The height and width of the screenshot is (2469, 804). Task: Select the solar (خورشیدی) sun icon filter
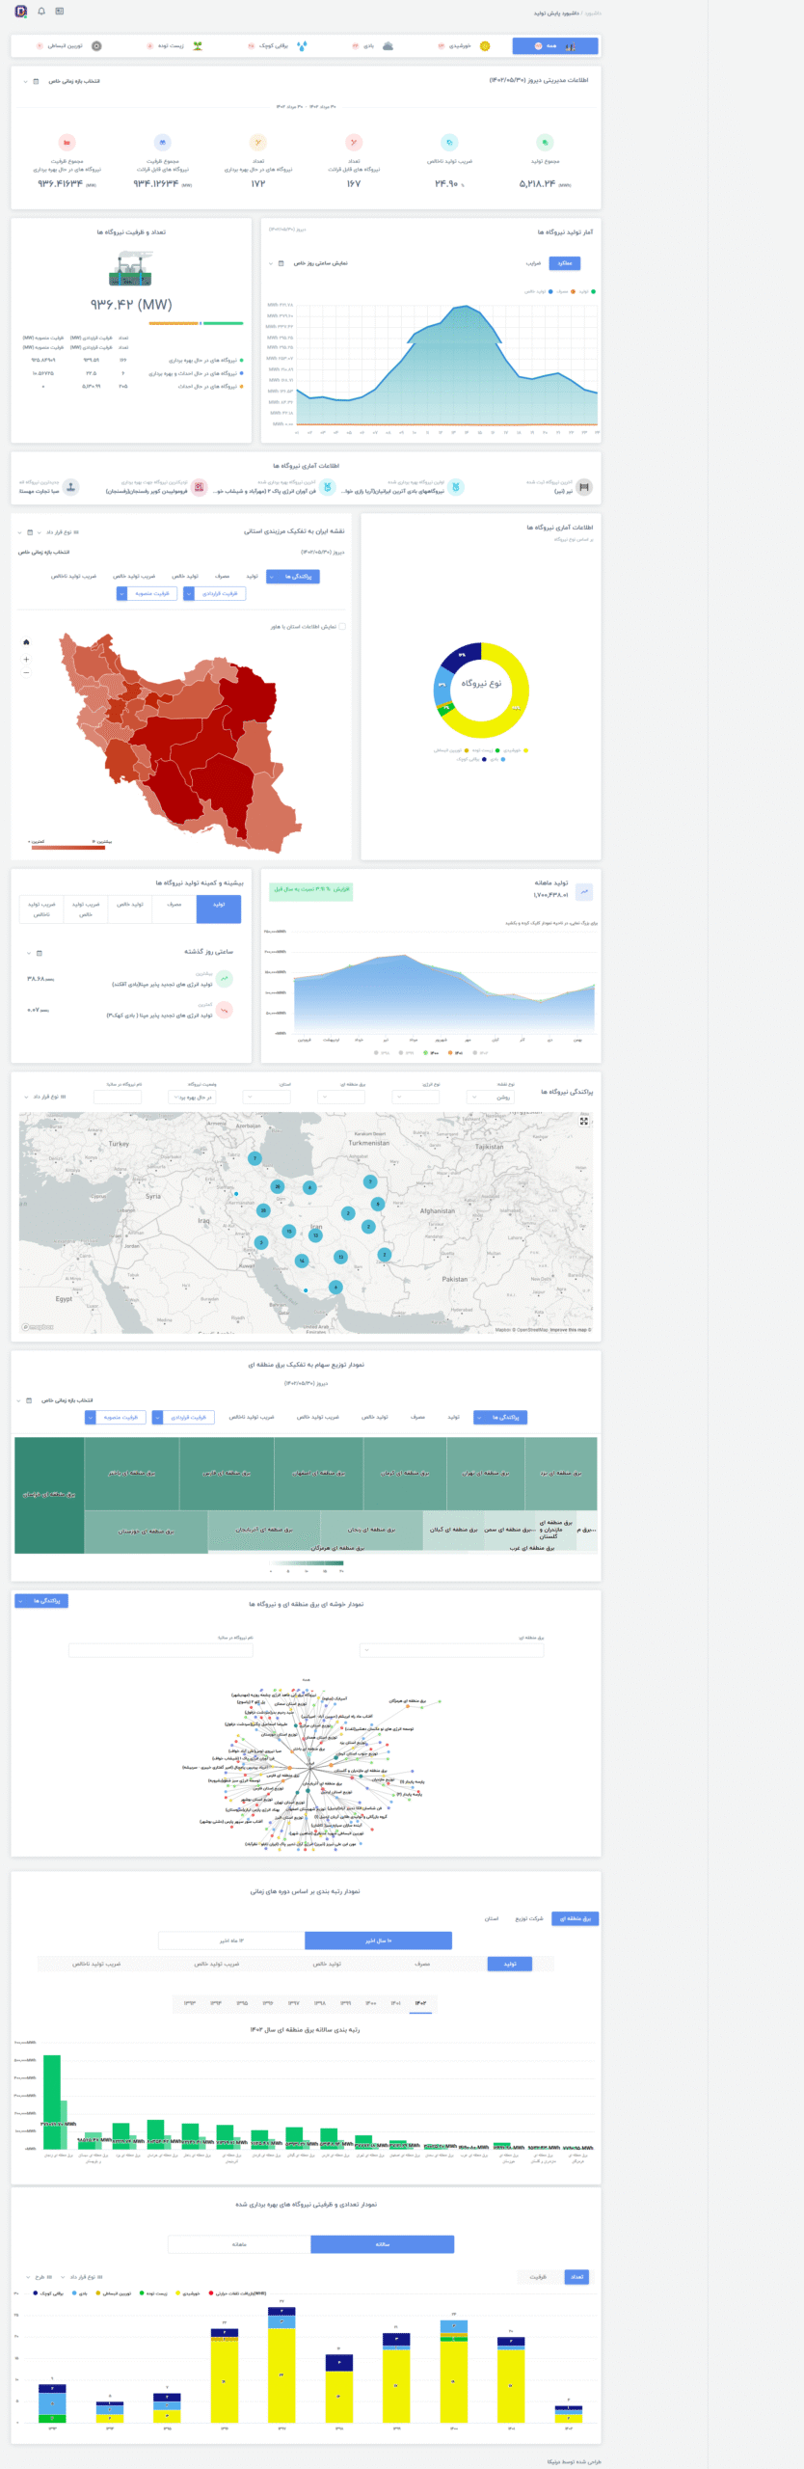tap(484, 46)
